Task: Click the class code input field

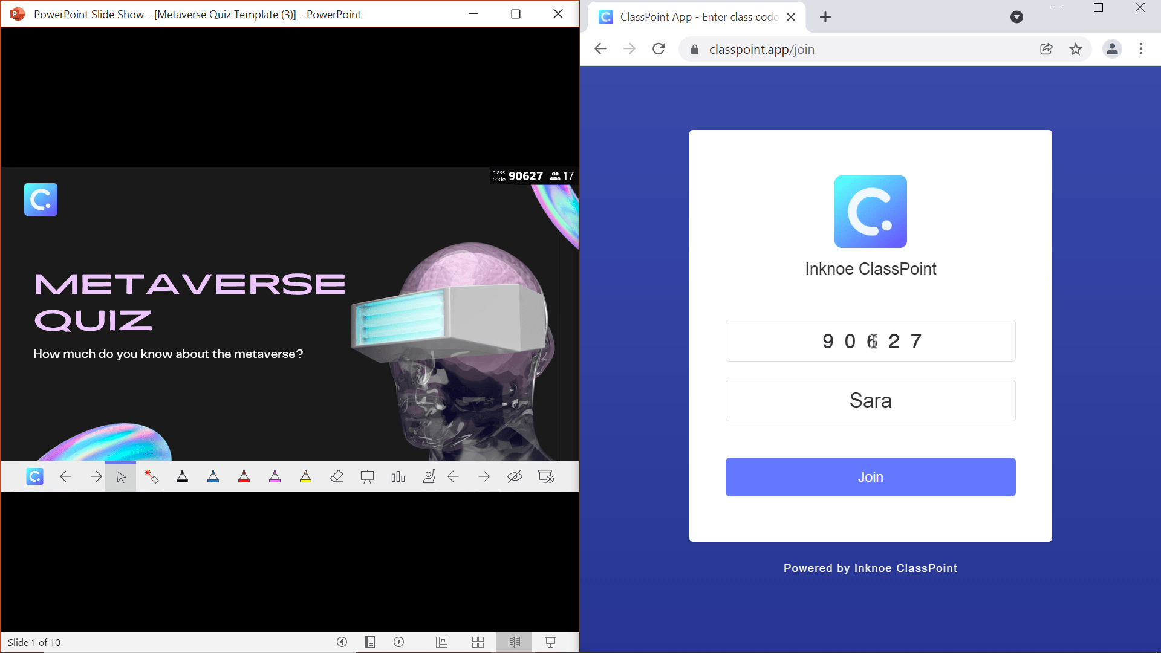Action: (871, 341)
